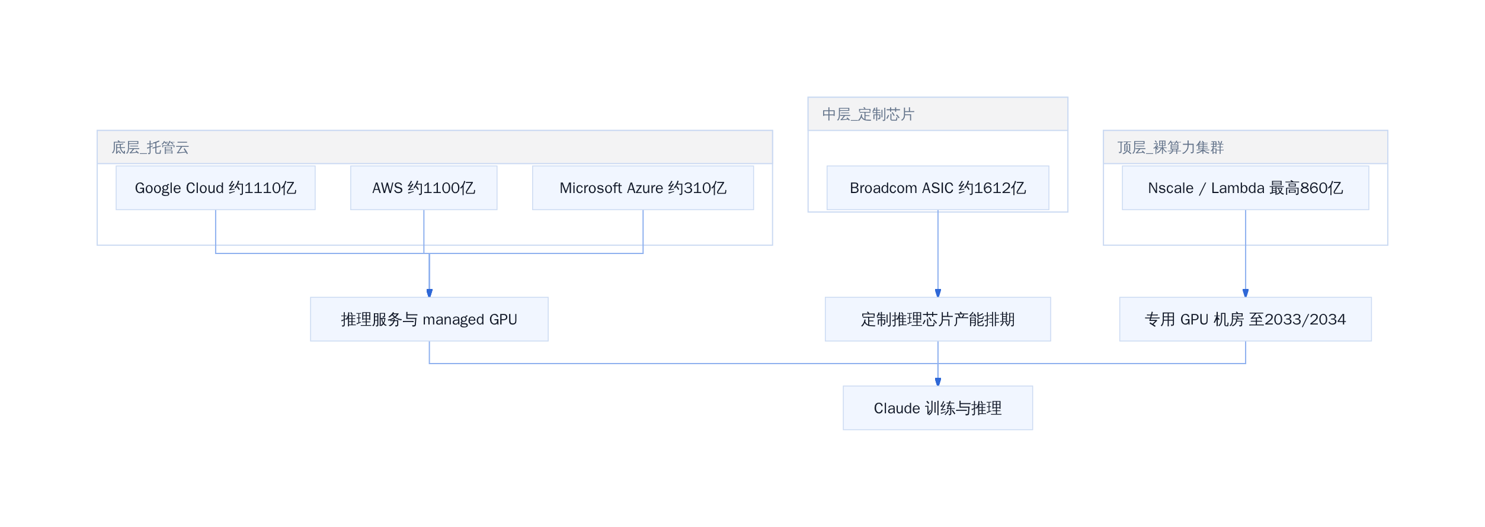The image size is (1485, 527).
Task: Click the Nscale / Lambda 最高860亿 node
Action: [x=1246, y=188]
